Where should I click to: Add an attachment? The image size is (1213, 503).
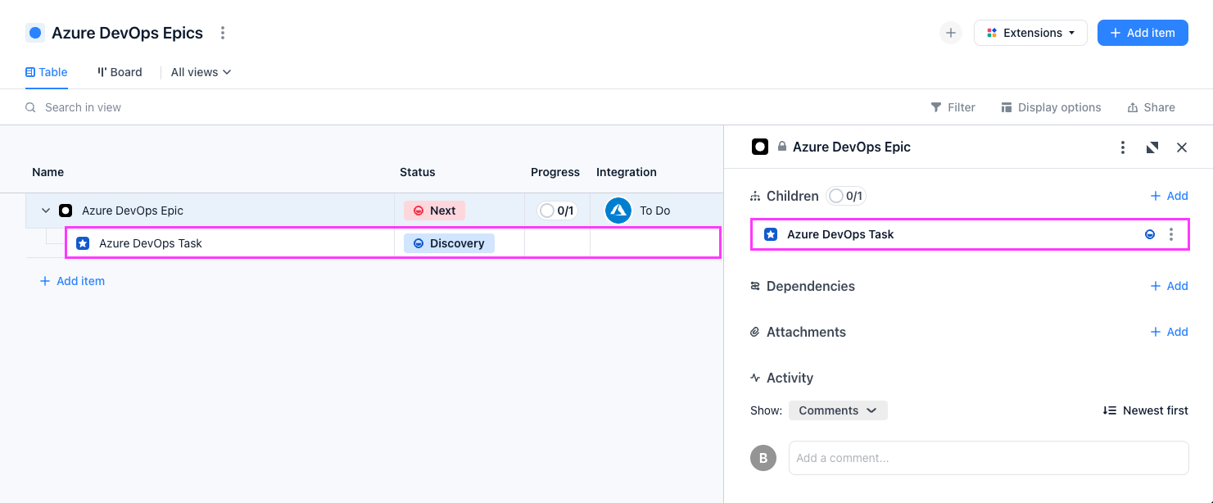1169,332
